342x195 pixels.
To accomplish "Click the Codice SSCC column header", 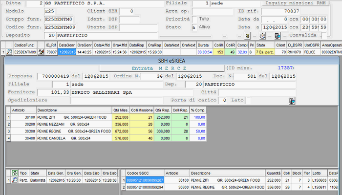I will click(x=145, y=173).
